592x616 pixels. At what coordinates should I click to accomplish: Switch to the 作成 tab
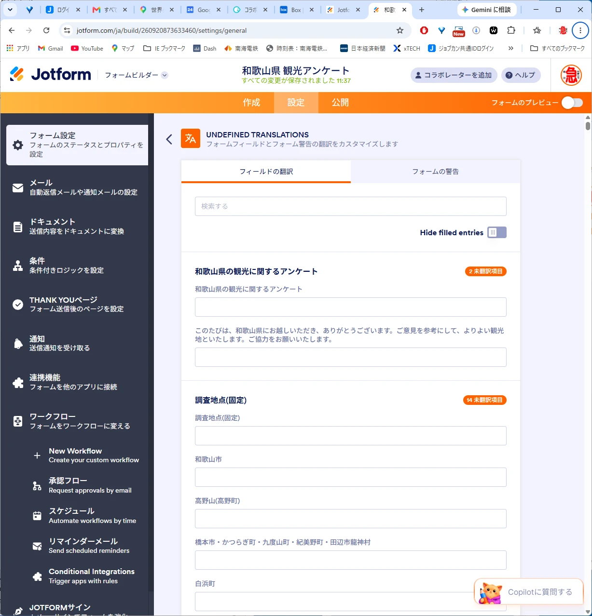pyautogui.click(x=251, y=102)
